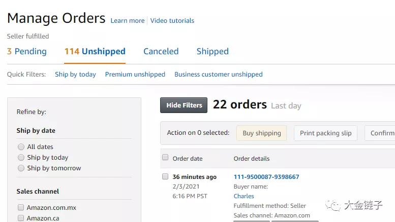Viewport: 395px width, 222px height.
Task: Check the Amazon.ca sales channel box
Action: pyautogui.click(x=21, y=218)
